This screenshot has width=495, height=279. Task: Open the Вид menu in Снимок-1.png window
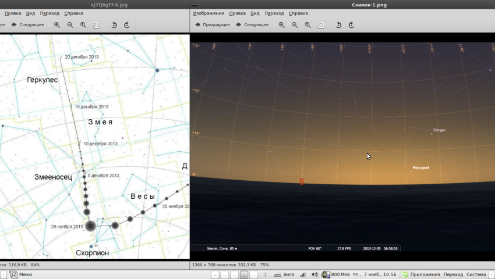tap(255, 13)
